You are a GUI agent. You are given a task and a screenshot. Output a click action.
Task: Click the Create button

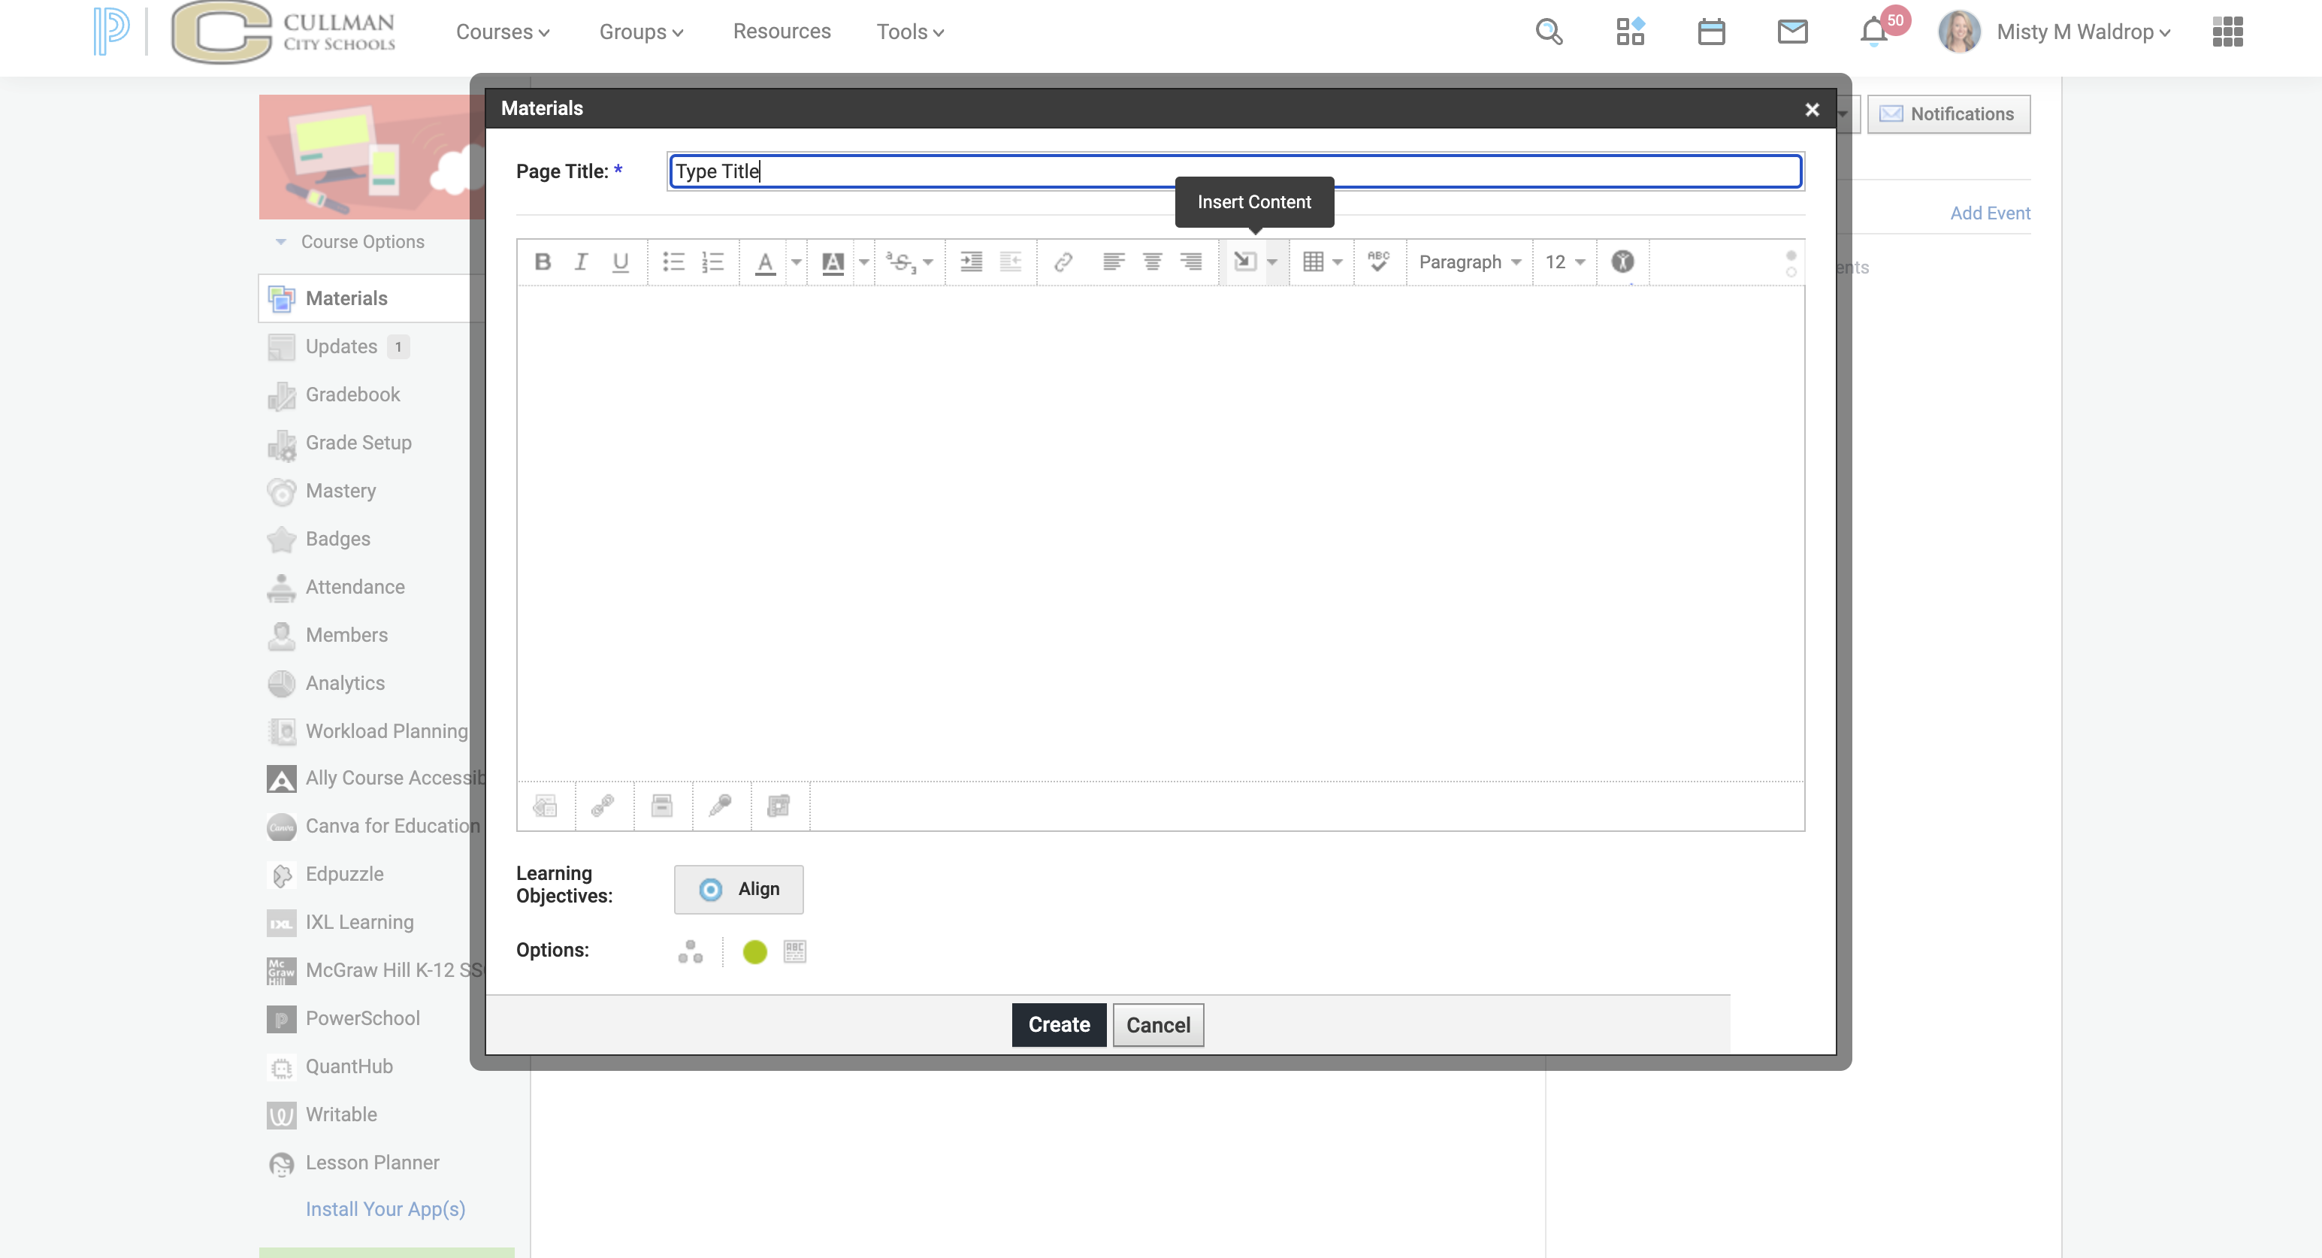(x=1059, y=1024)
